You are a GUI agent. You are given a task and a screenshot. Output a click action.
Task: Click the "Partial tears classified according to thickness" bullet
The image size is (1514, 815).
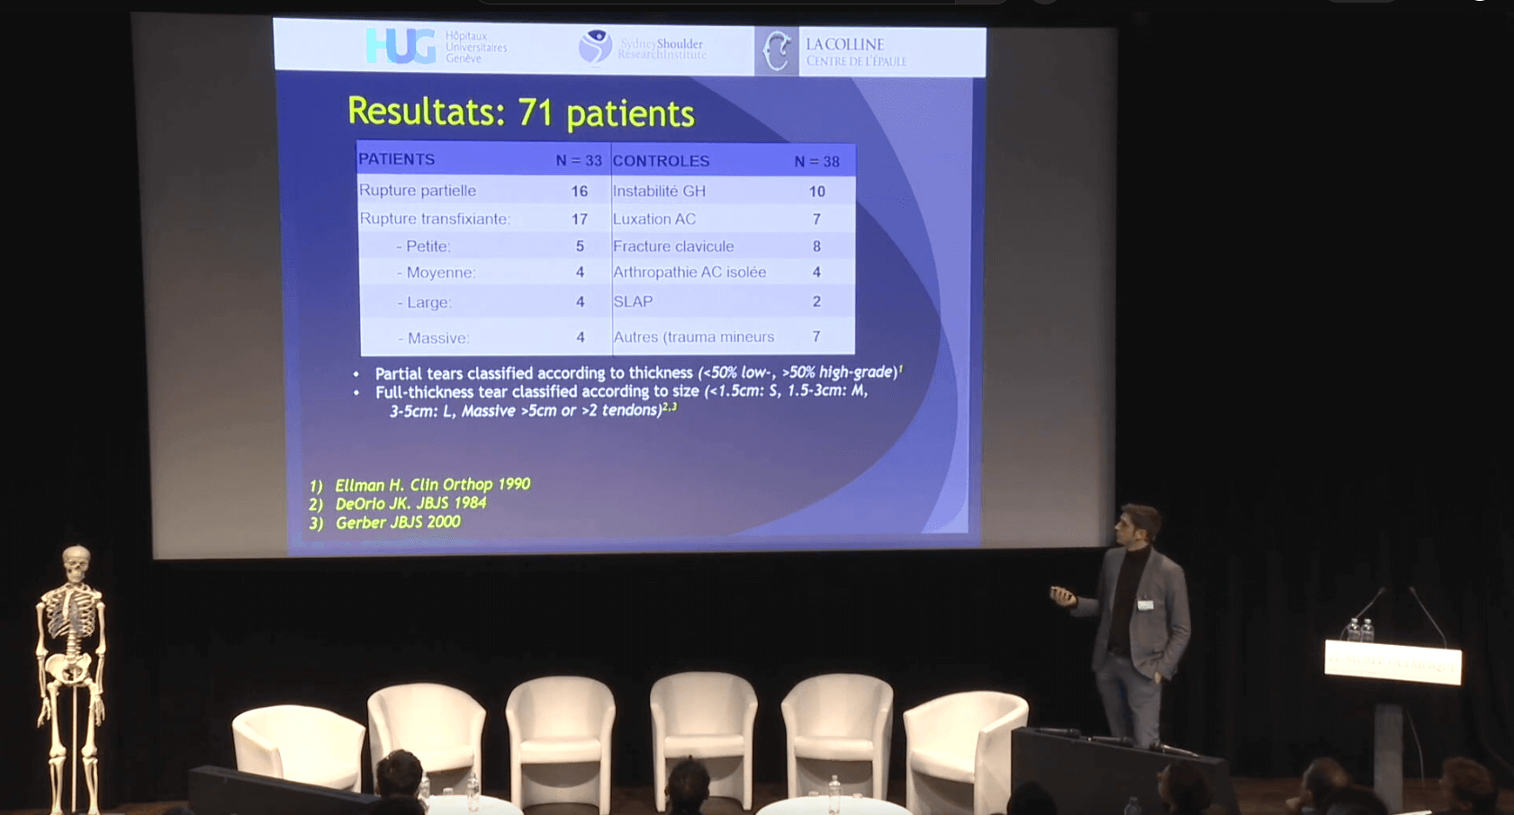[638, 372]
